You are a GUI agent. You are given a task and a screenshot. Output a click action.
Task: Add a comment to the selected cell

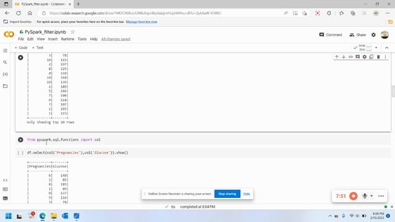point(357,57)
